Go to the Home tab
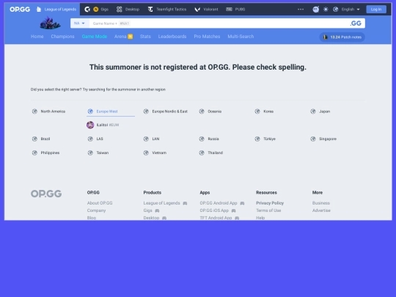This screenshot has width=396, height=297. point(37,37)
